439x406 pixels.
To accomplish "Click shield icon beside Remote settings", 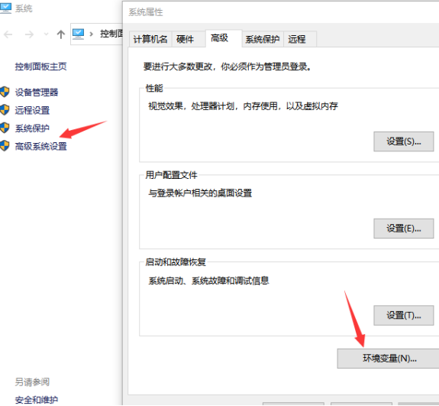I will tap(5, 109).
